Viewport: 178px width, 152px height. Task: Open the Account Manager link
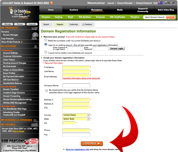[125, 3]
